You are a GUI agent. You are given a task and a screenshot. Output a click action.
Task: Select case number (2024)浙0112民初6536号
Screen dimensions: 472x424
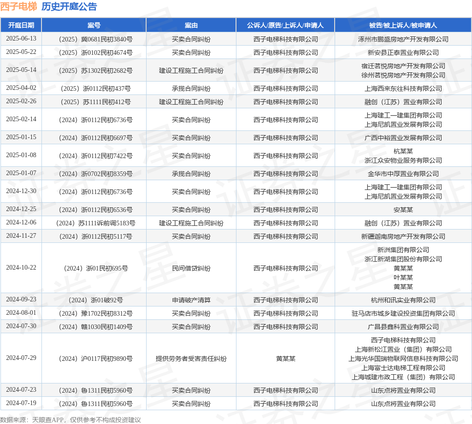point(94,210)
